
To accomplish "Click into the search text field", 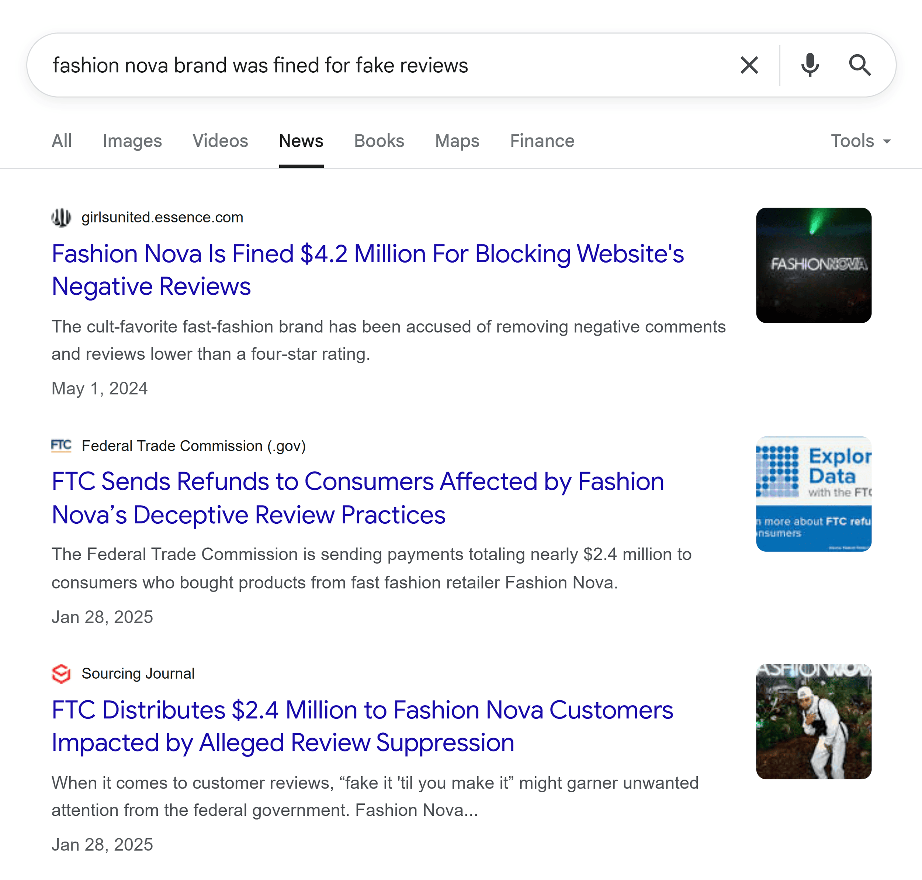I will click(375, 65).
